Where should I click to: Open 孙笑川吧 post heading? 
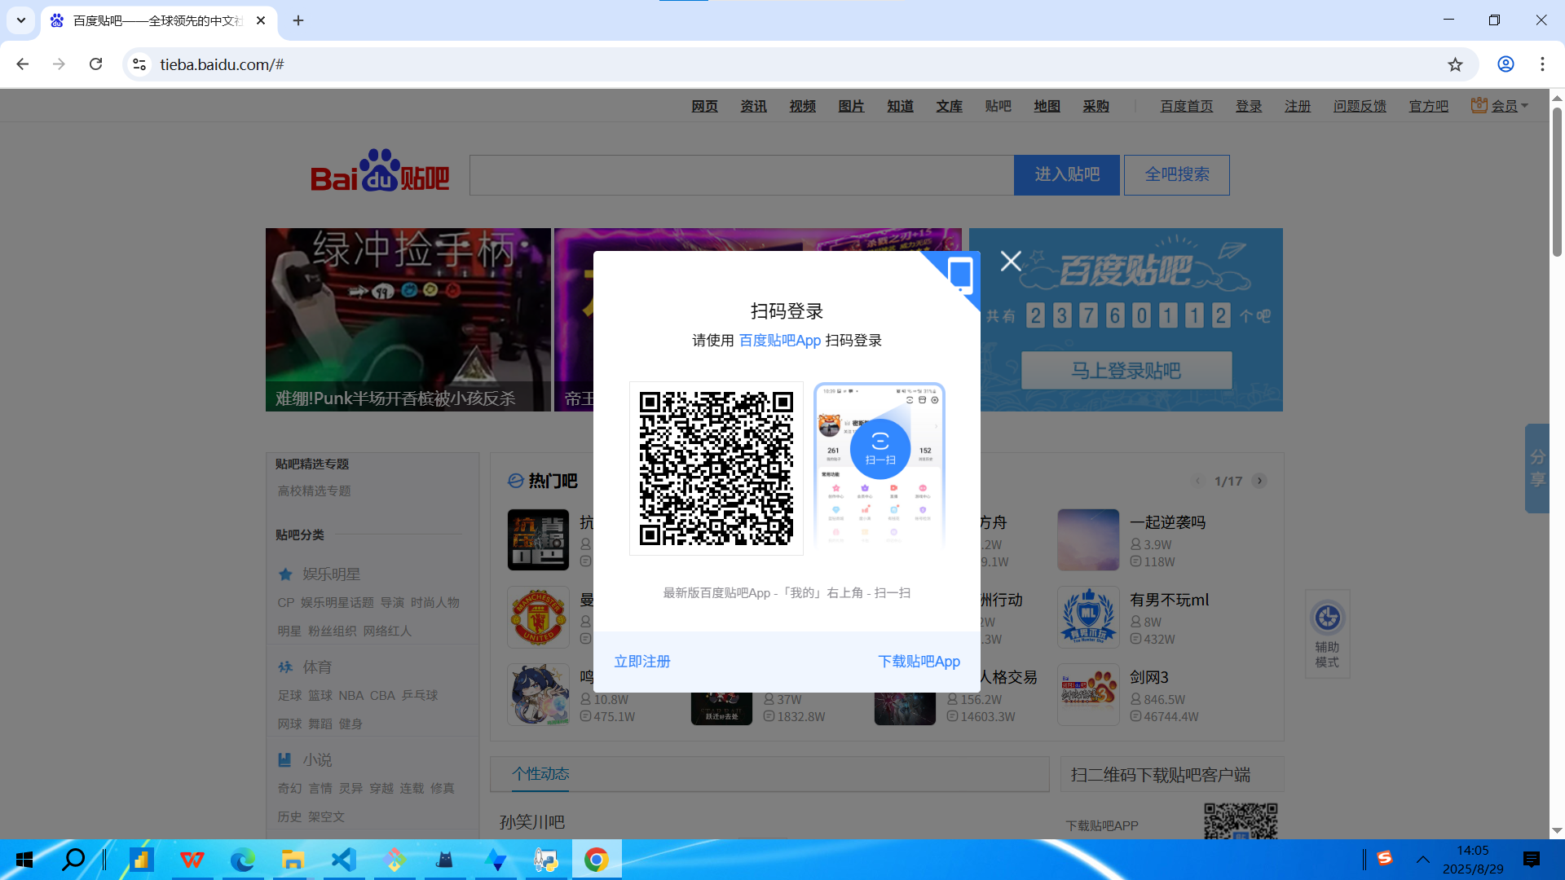point(532,822)
